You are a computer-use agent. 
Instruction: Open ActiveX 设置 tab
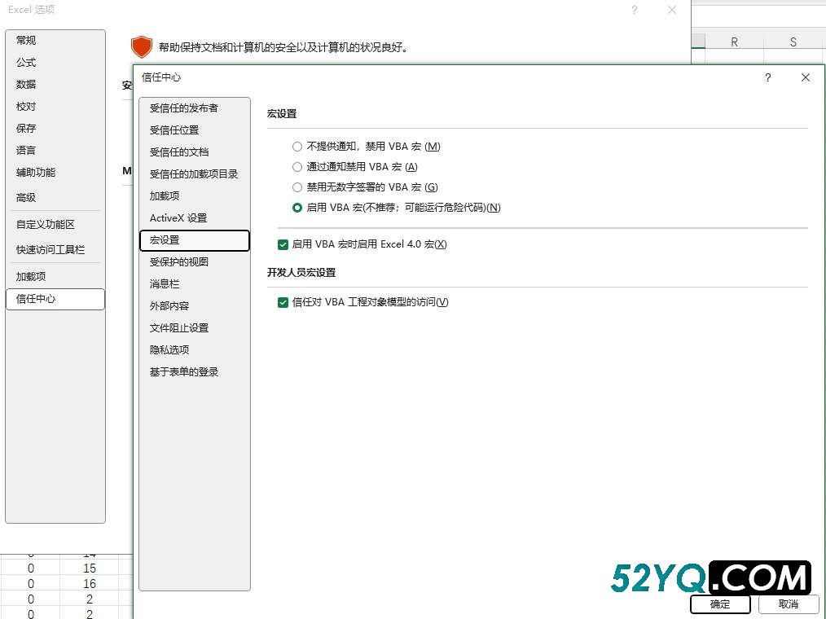[x=195, y=218]
